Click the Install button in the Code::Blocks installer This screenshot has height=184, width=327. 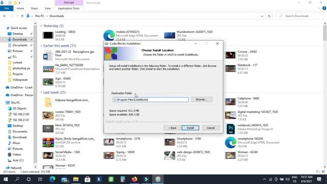tap(190, 128)
